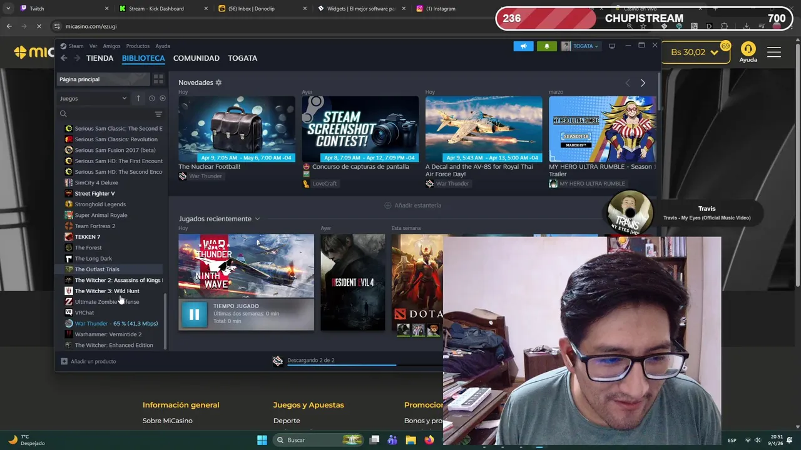Expand the Juegos category dropdown
This screenshot has height=450, width=801.
click(x=93, y=98)
